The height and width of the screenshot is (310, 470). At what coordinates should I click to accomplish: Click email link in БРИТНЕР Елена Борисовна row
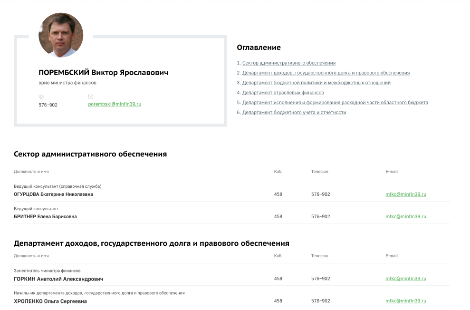click(405, 216)
